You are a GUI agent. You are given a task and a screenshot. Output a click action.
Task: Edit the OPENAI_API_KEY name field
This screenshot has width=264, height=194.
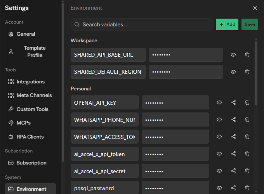tap(104, 102)
